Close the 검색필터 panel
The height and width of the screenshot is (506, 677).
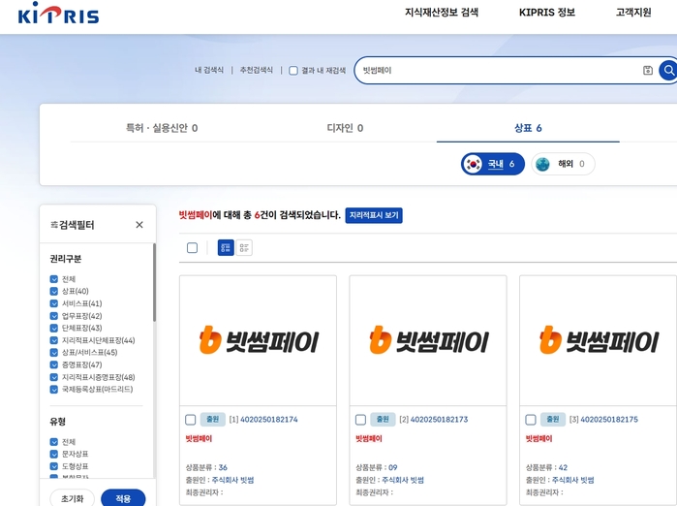pyautogui.click(x=139, y=225)
